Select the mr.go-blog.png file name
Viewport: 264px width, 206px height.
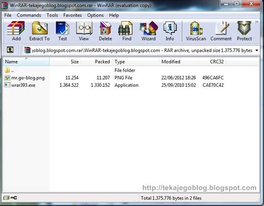pos(28,78)
